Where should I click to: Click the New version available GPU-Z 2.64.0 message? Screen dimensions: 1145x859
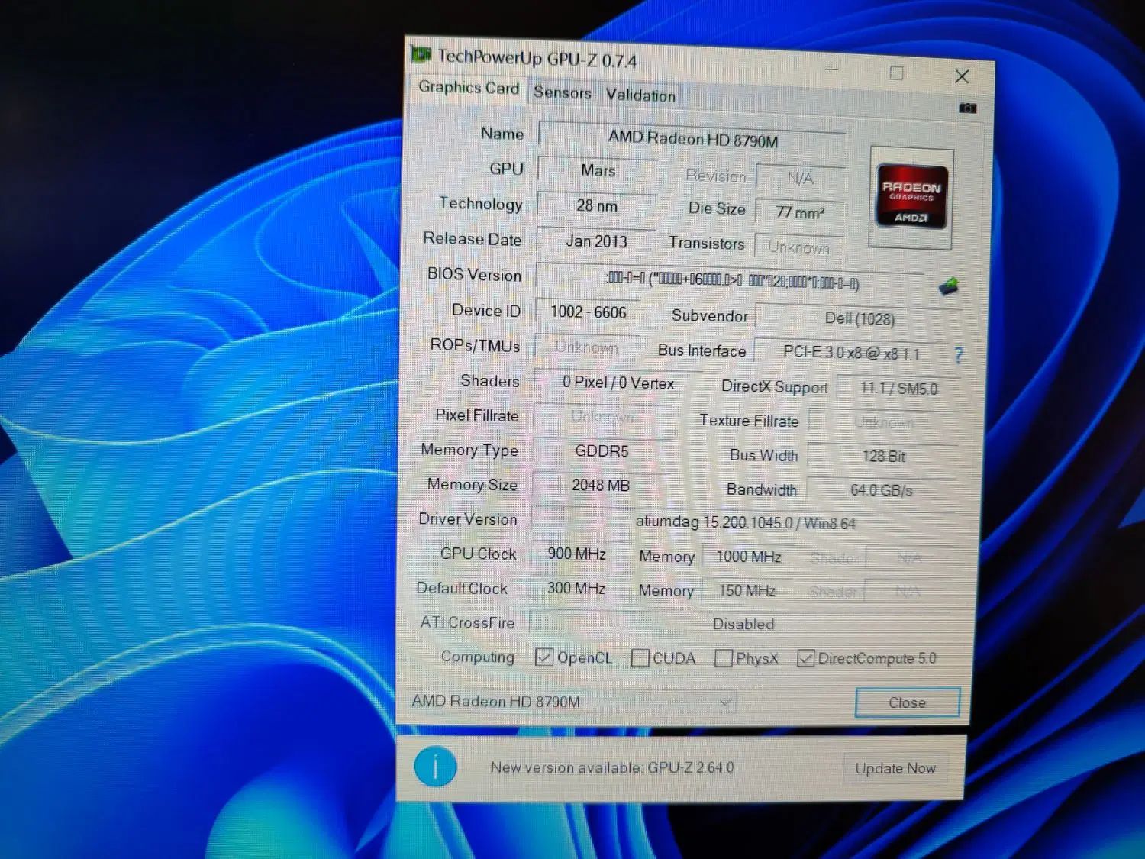611,767
